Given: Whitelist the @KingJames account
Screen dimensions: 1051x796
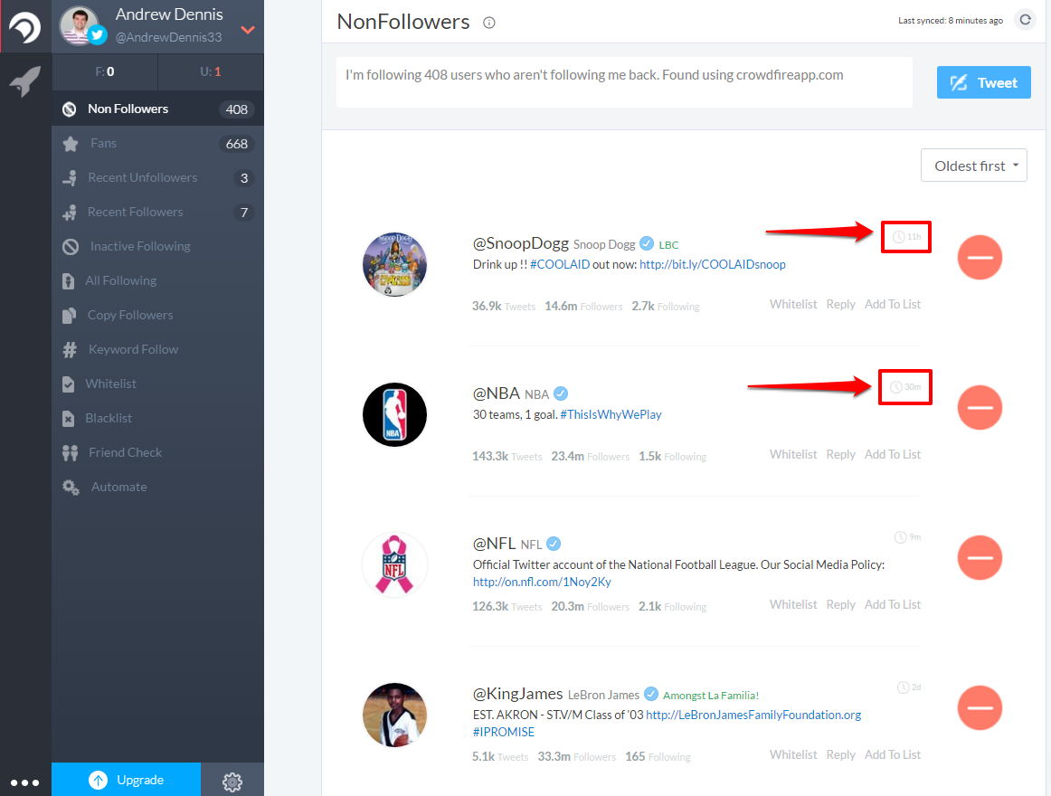Looking at the screenshot, I should tap(793, 755).
